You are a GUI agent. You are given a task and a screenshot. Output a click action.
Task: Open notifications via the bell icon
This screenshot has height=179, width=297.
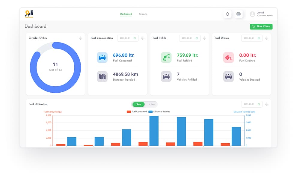pos(227,14)
